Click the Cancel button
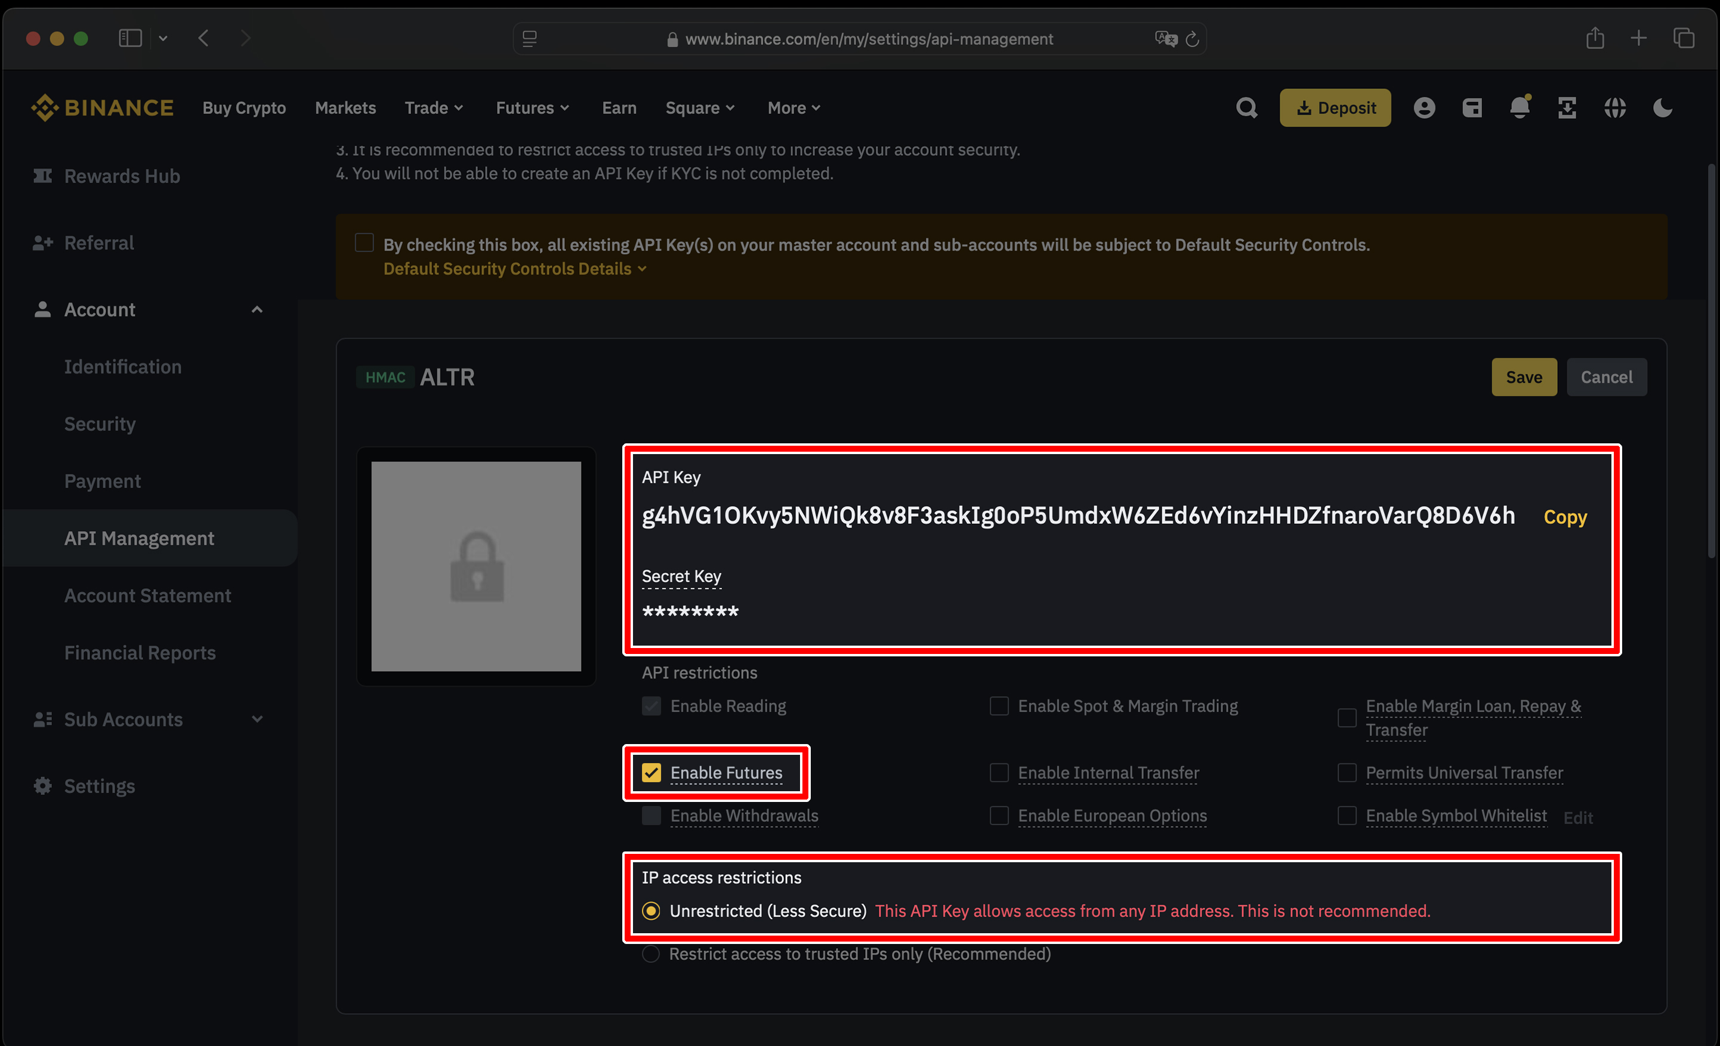This screenshot has width=1720, height=1046. (x=1606, y=377)
